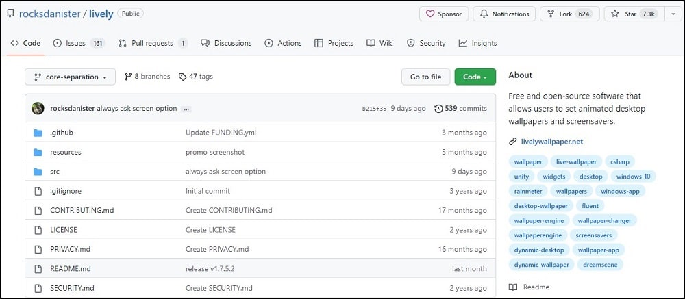View the 47 tags link
This screenshot has height=299, width=685.
196,77
